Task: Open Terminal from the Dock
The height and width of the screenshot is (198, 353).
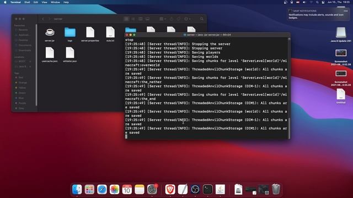Action: (x=207, y=189)
